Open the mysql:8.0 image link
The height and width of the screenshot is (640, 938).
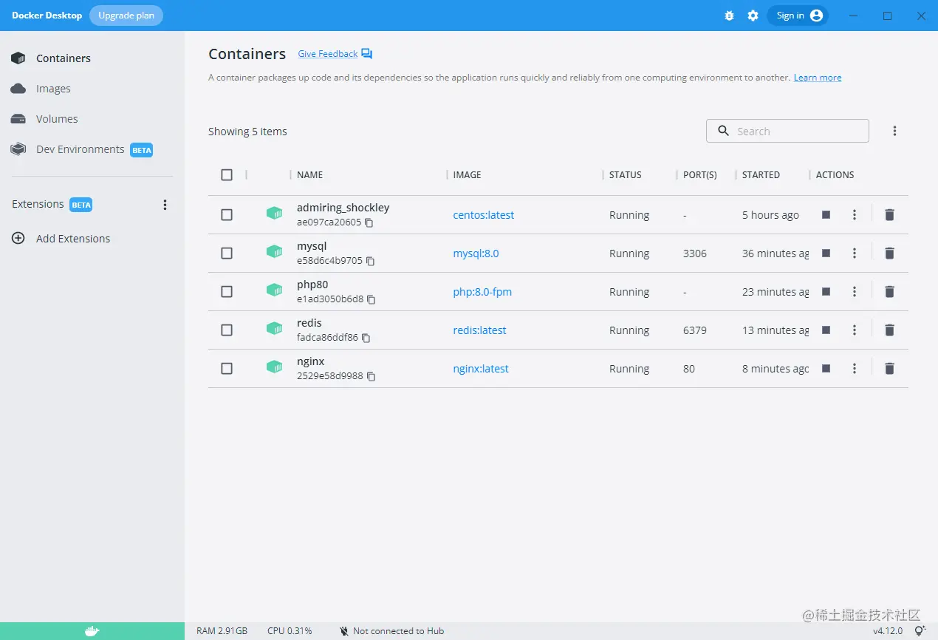pos(476,253)
